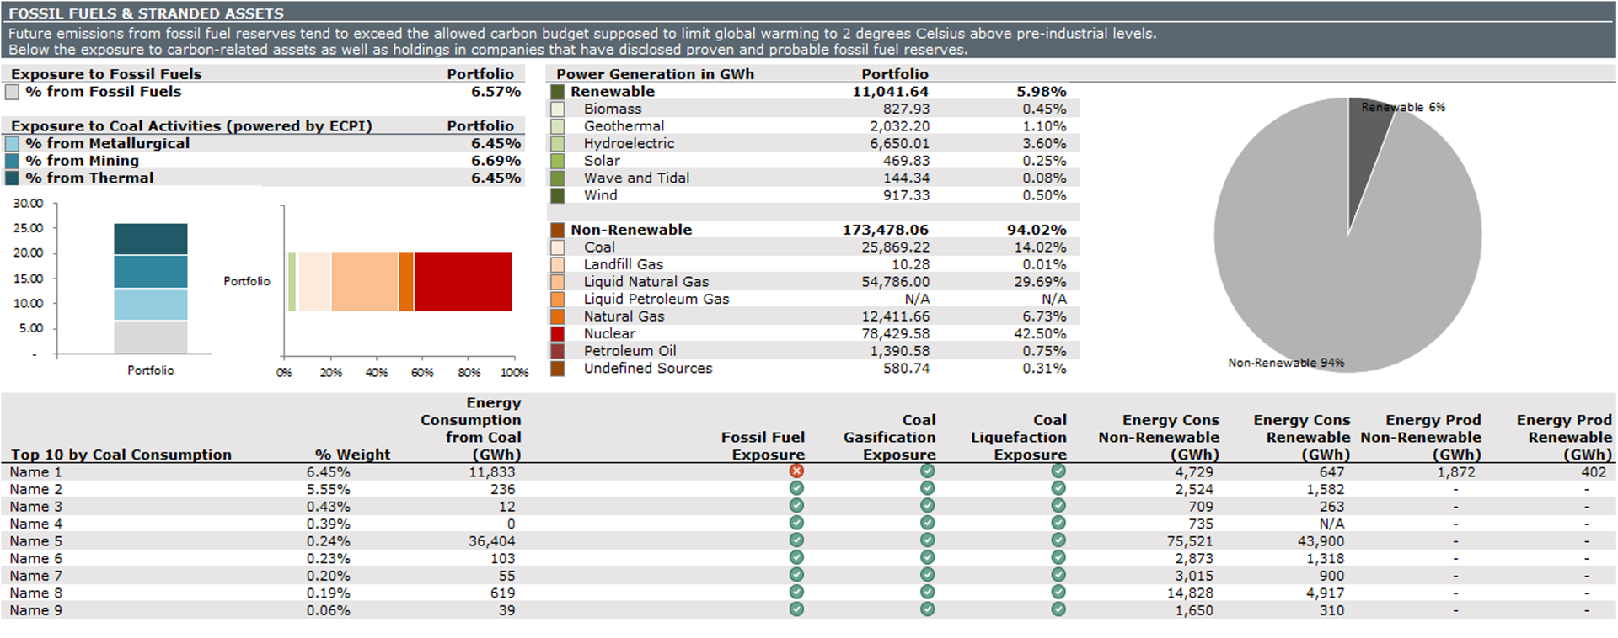Click the Nuclear legend color swatch
Image resolution: width=1618 pixels, height=638 pixels.
[x=557, y=334]
